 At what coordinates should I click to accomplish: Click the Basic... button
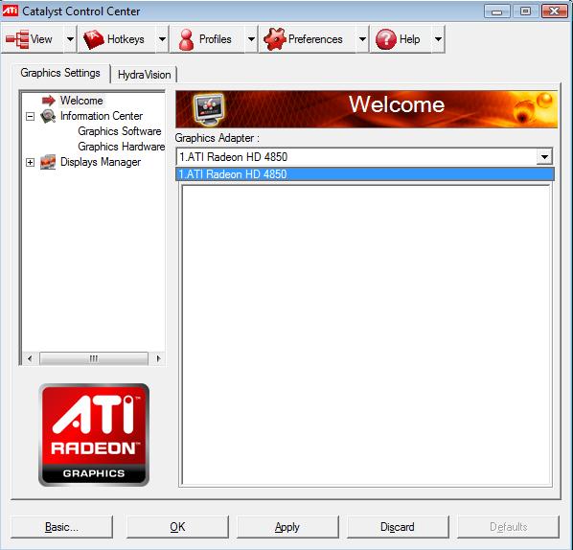tap(61, 527)
